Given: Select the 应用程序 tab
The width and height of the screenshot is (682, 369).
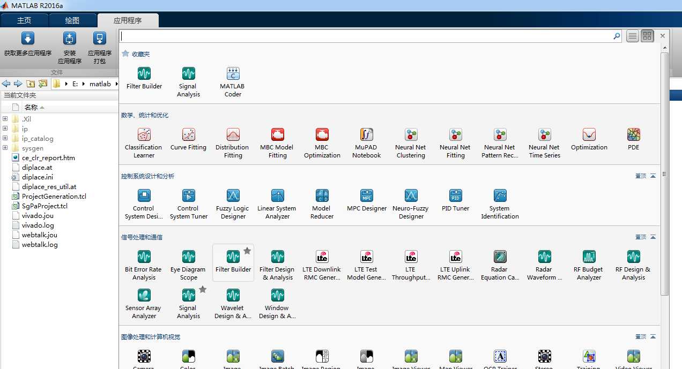Looking at the screenshot, I should click(x=128, y=20).
